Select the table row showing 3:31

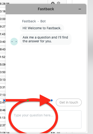pos(3,87)
